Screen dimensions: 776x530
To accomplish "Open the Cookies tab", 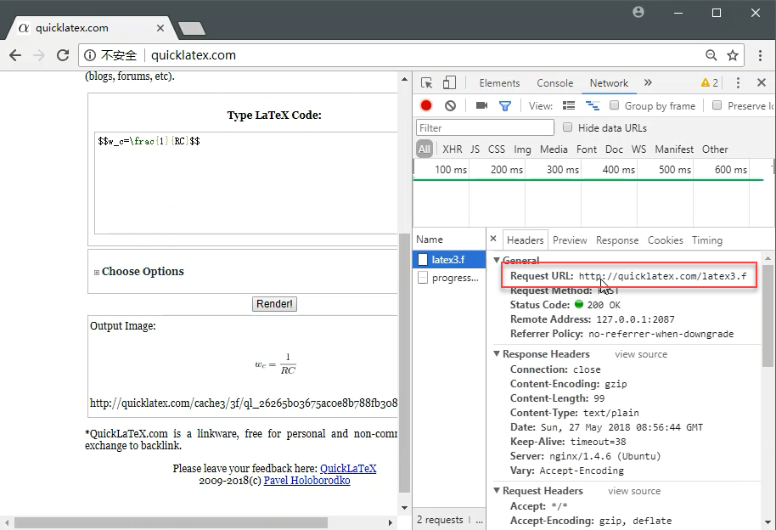I will pyautogui.click(x=665, y=240).
